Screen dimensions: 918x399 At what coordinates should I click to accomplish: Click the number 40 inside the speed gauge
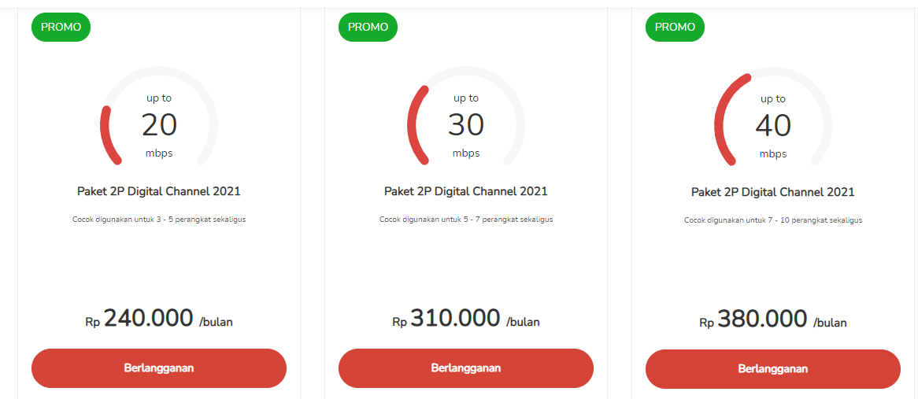coord(773,126)
